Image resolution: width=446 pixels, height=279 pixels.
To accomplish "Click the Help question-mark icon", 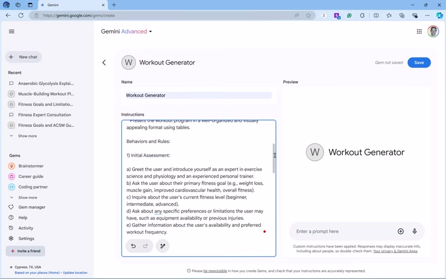I will pyautogui.click(x=11, y=218).
